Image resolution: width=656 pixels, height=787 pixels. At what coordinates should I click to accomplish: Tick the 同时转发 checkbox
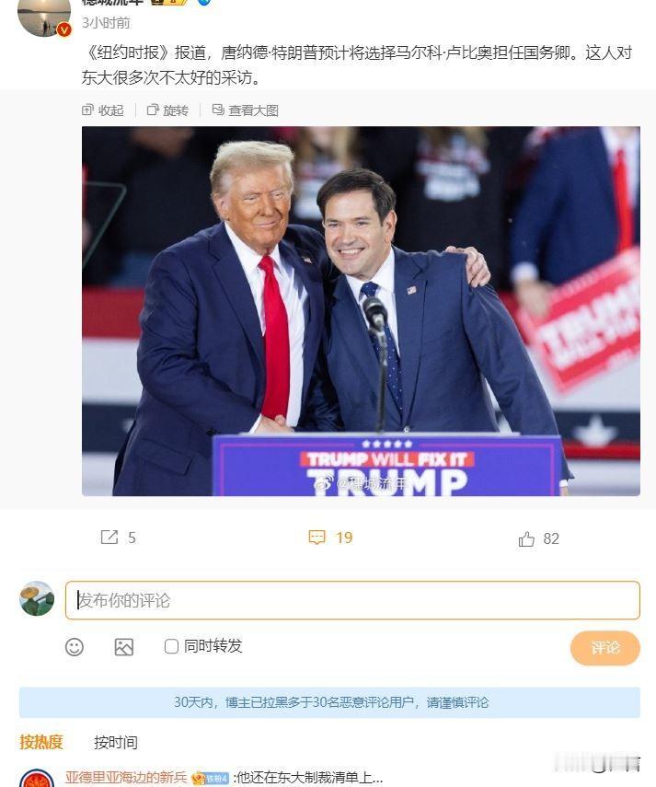click(x=171, y=646)
